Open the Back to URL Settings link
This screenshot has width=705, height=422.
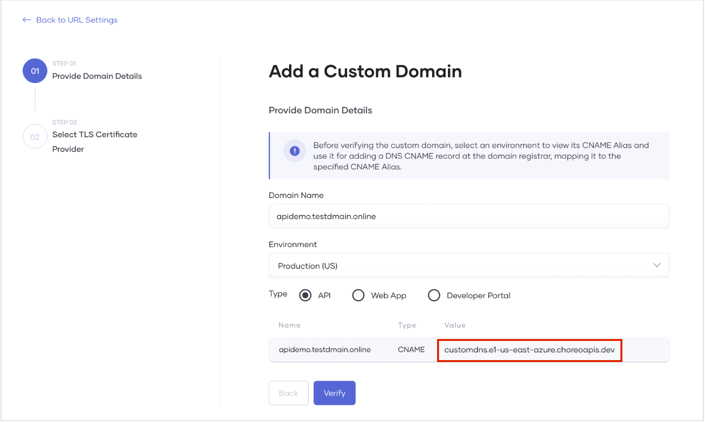tap(77, 20)
